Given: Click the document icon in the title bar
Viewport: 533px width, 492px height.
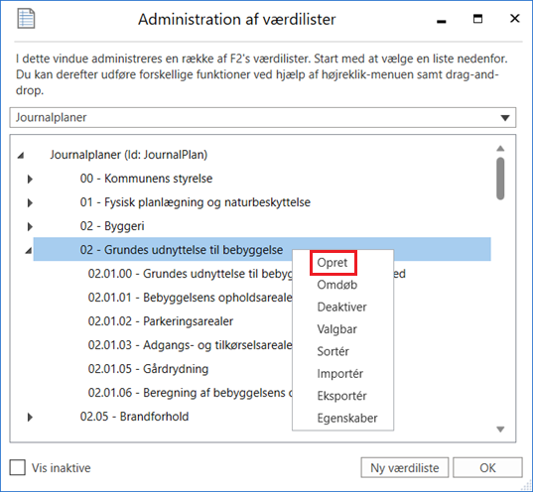Looking at the screenshot, I should [26, 19].
